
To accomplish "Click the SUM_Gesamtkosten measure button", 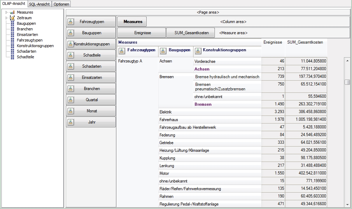I will pyautogui.click(x=190, y=33).
